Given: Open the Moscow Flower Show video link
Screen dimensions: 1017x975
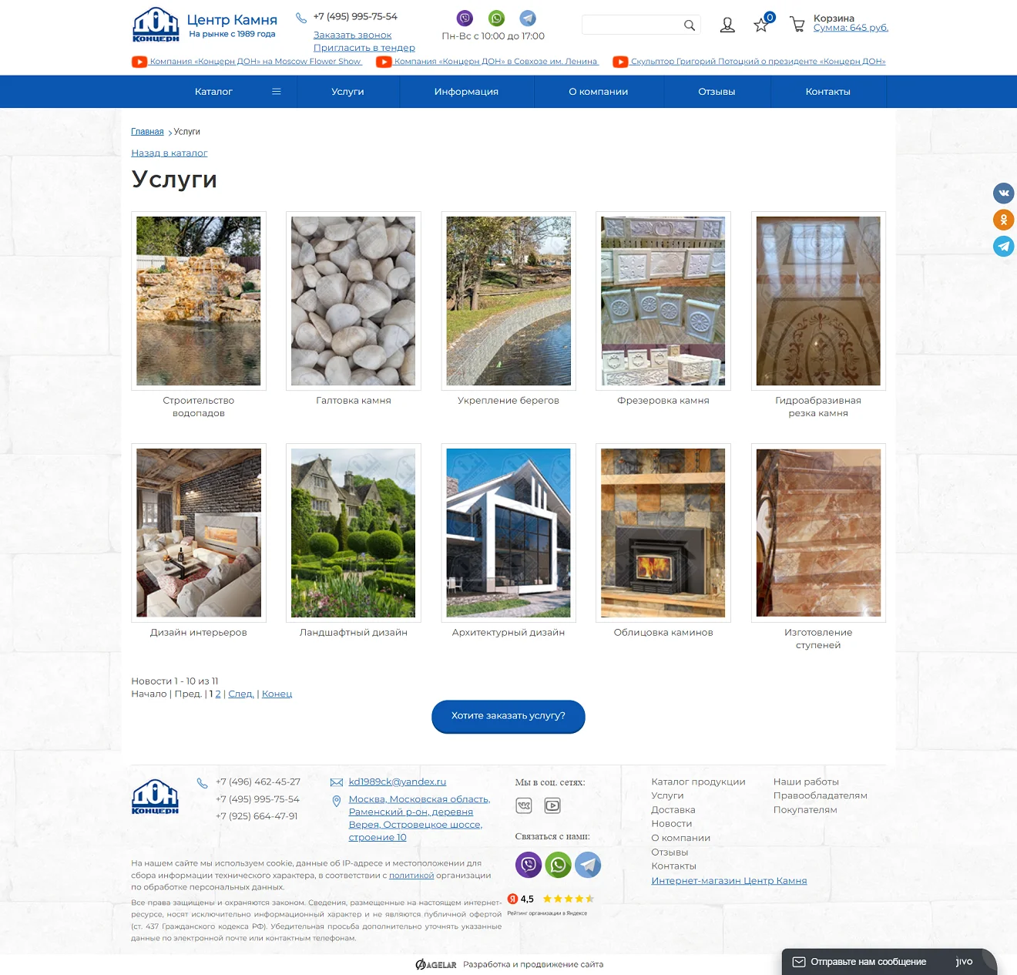Looking at the screenshot, I should click(x=255, y=62).
